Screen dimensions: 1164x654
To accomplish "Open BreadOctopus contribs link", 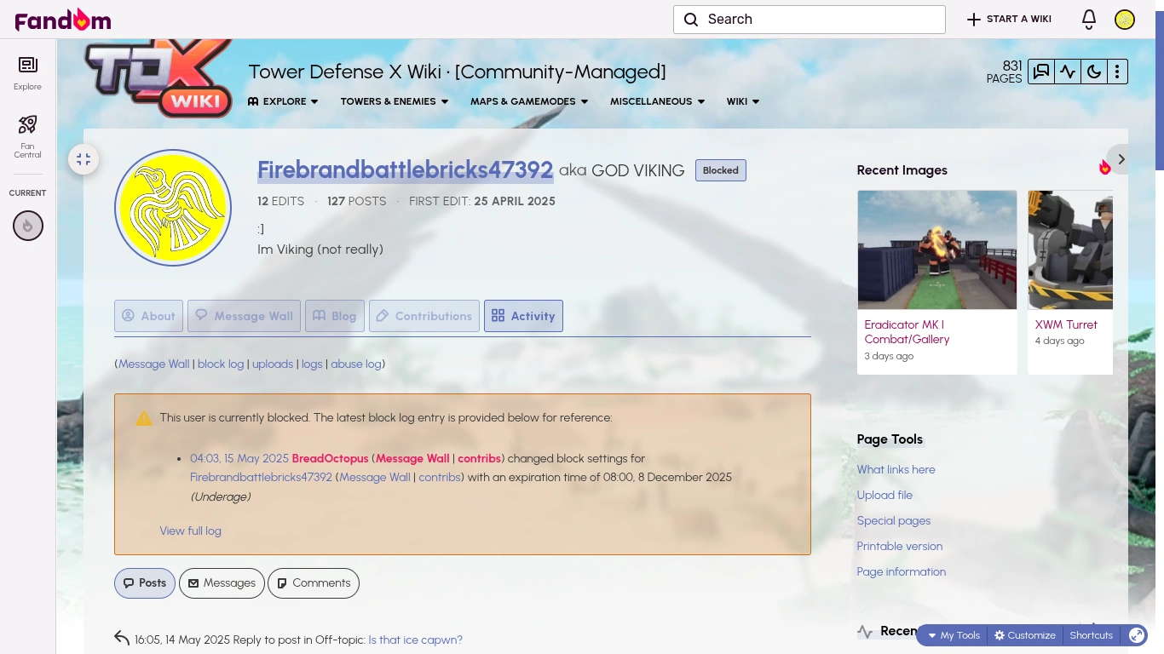I will pyautogui.click(x=479, y=458).
